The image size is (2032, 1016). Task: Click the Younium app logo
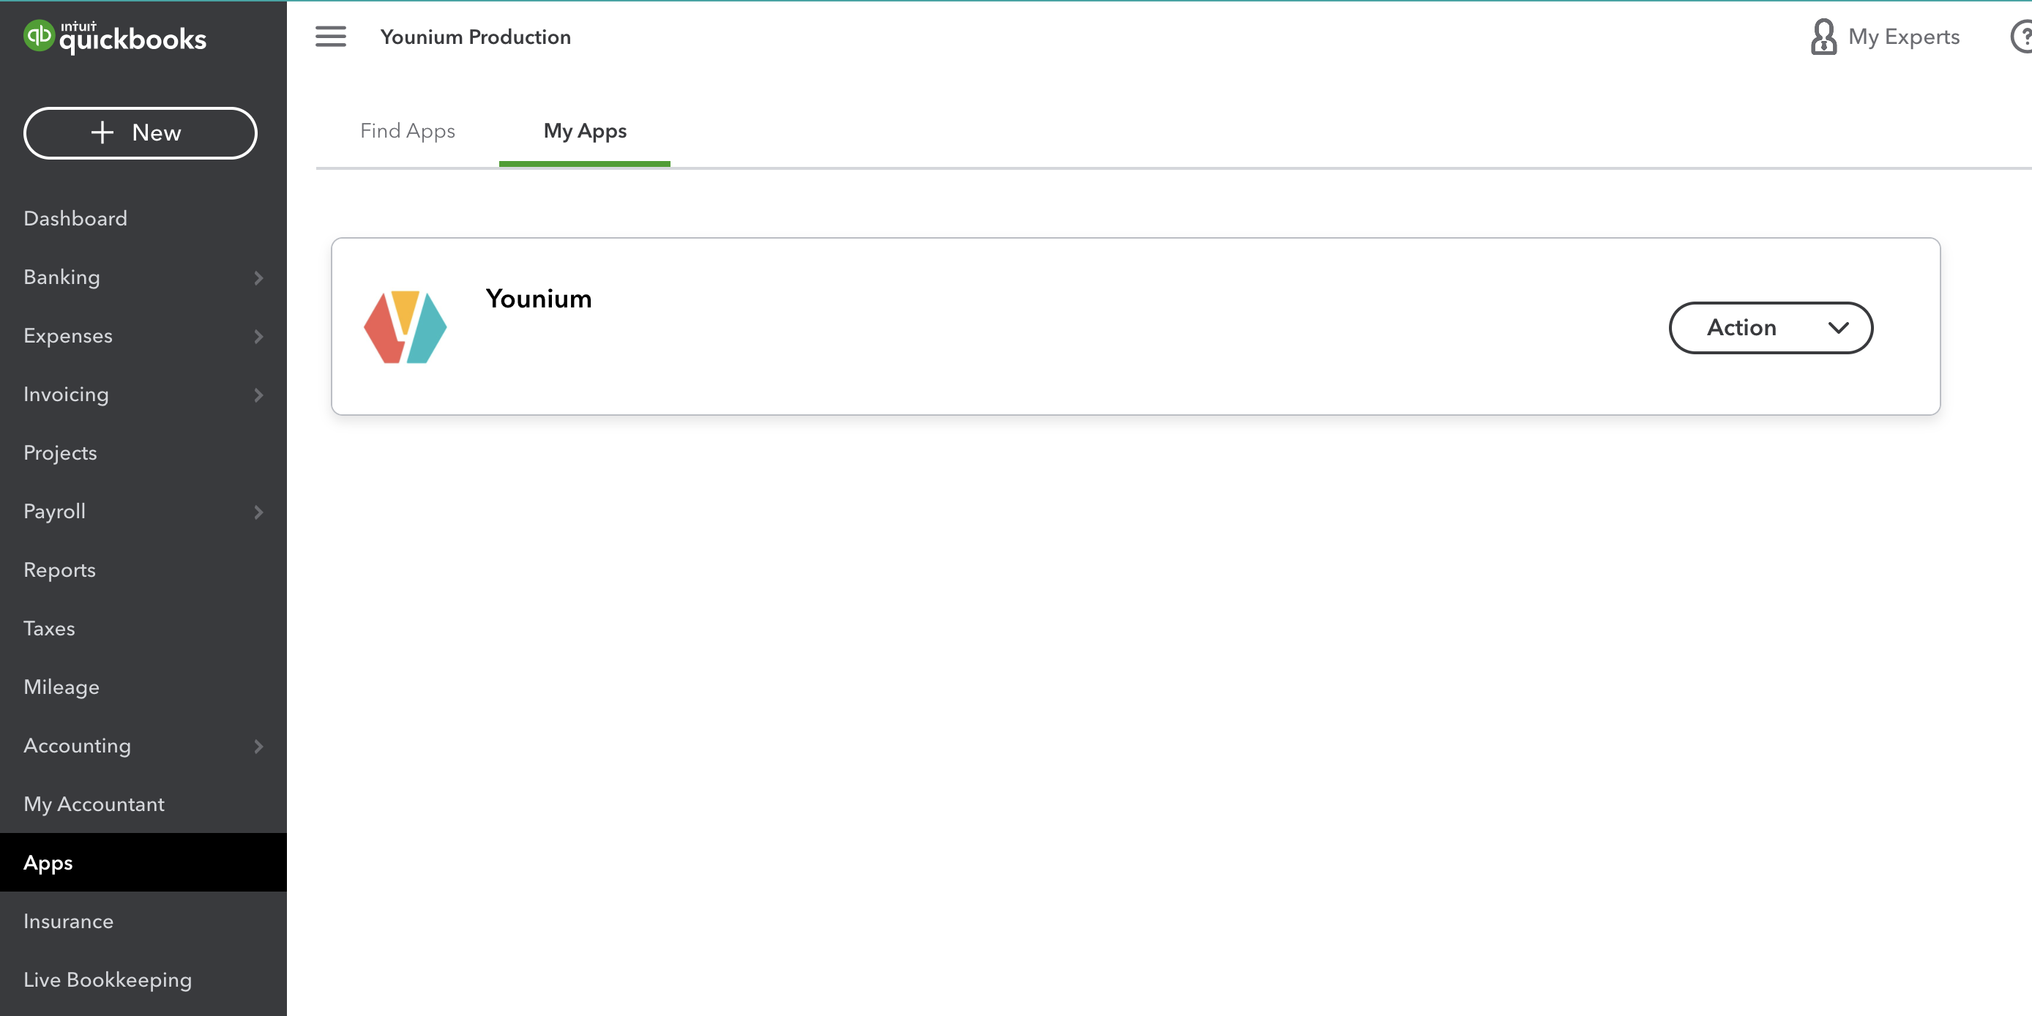pos(405,326)
